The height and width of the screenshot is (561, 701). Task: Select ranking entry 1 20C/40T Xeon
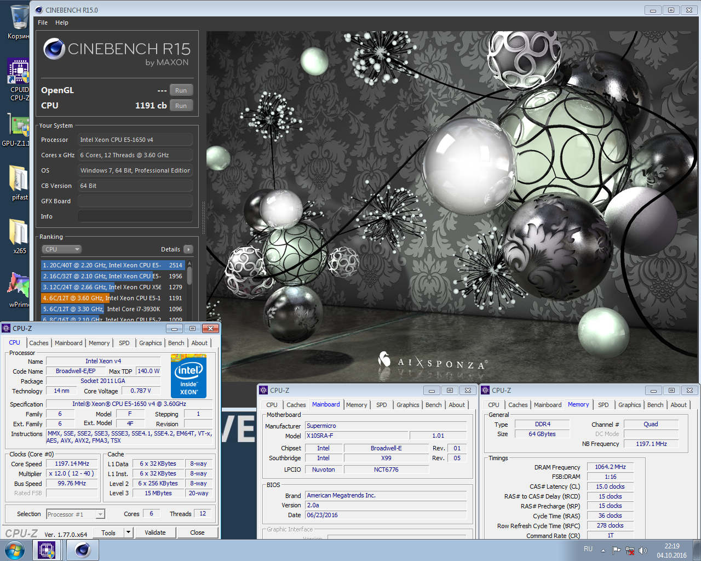coord(113,265)
